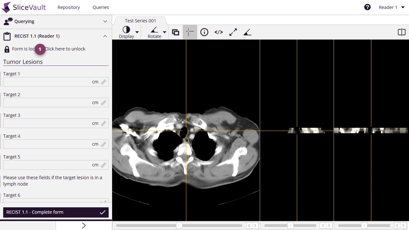Click the Target 1 ruler icon
409x230 pixels.
point(103,82)
